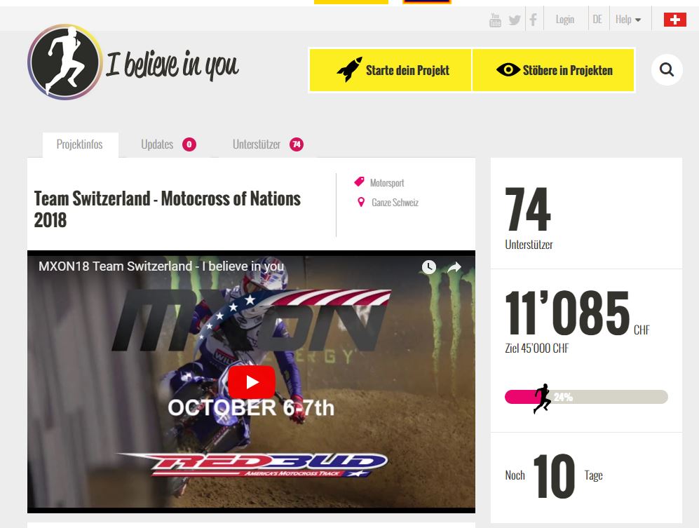Click Stöbere in Projekten button
This screenshot has height=528, width=699.
553,70
